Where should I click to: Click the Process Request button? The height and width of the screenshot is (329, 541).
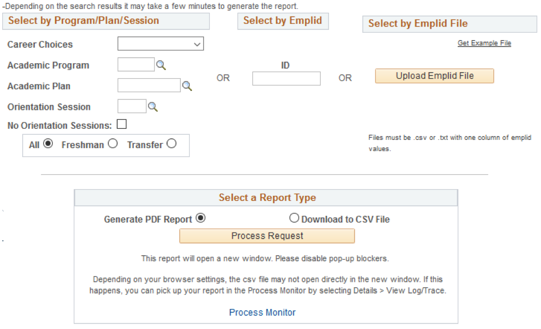point(267,236)
